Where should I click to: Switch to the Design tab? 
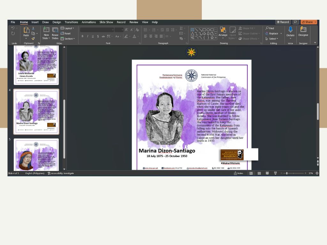pyautogui.click(x=57, y=22)
